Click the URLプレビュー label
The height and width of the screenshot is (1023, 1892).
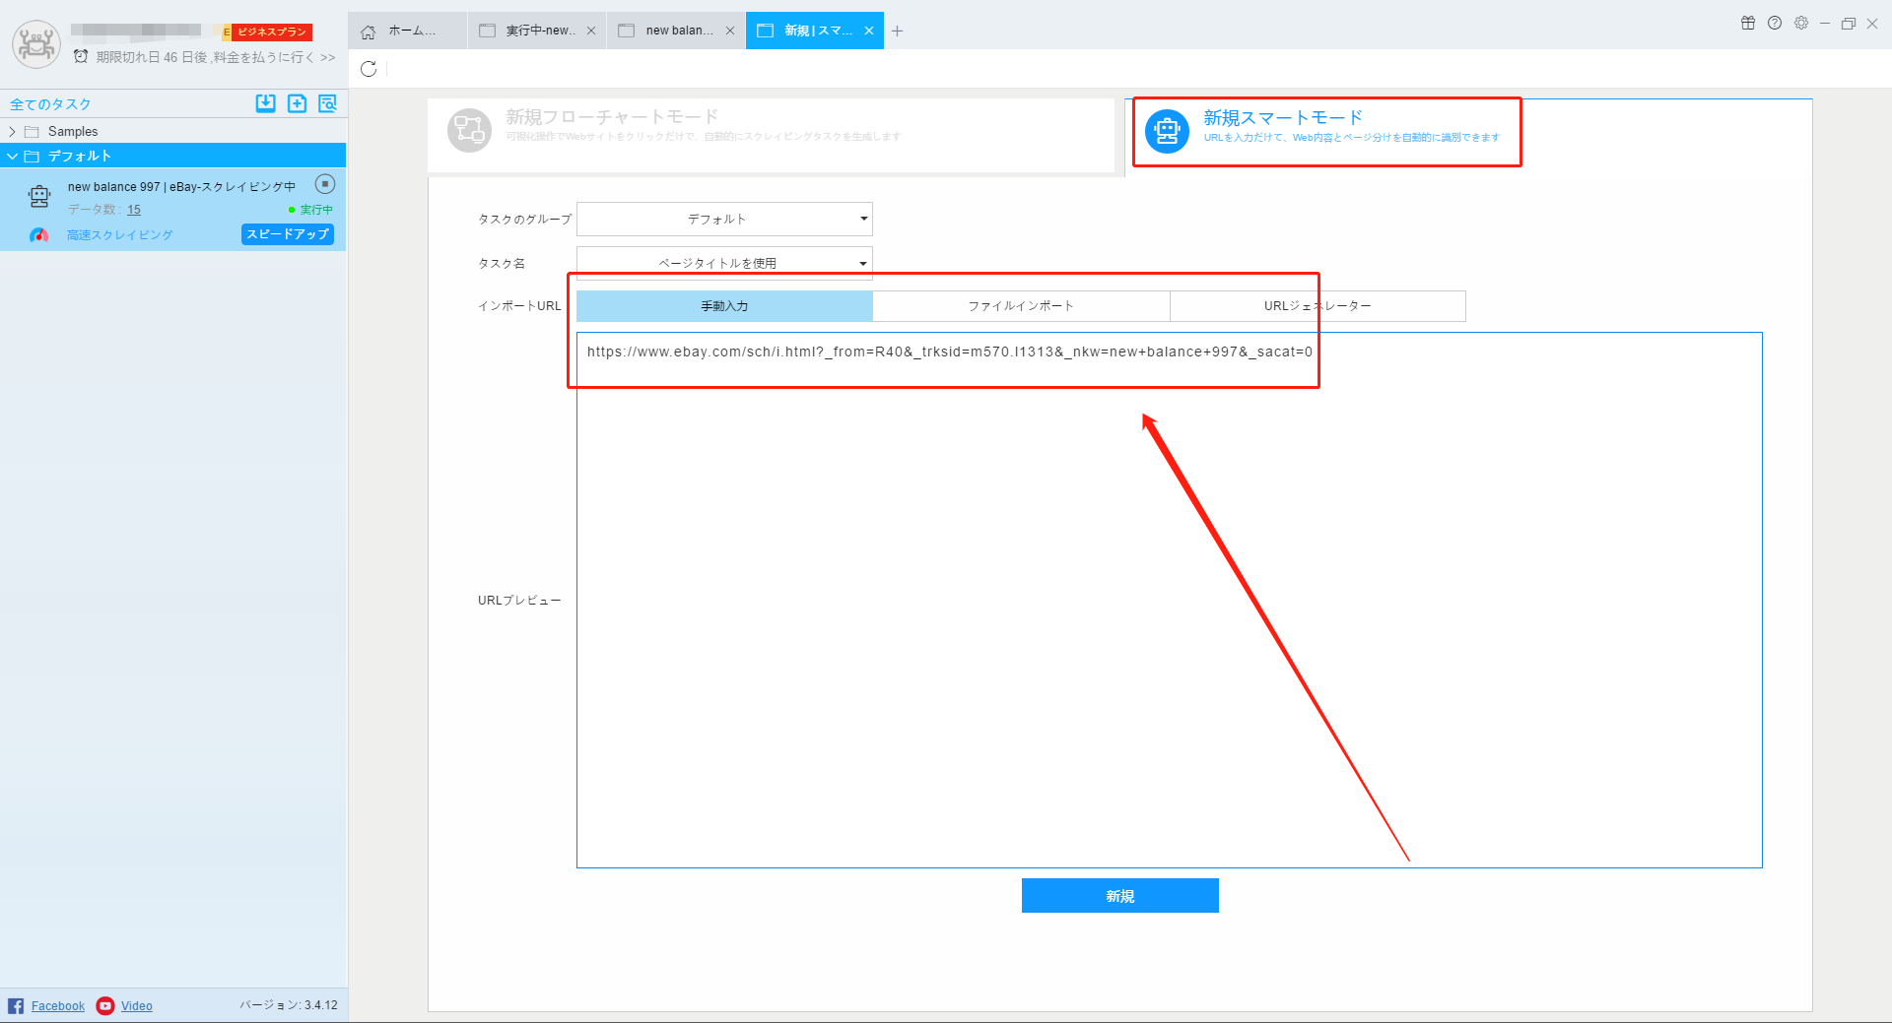[519, 601]
